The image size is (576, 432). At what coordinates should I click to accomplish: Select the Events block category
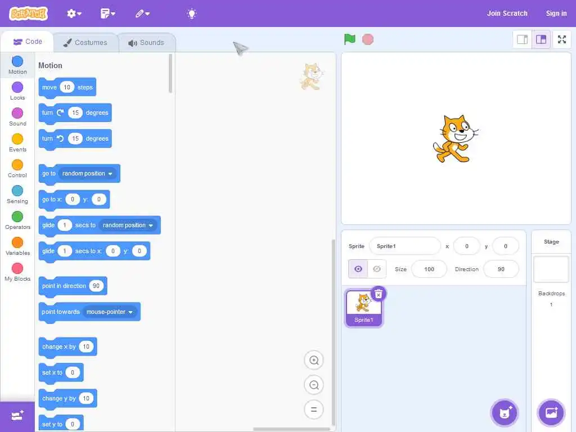(x=17, y=142)
